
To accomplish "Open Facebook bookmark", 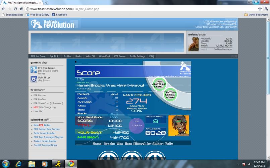I will (59, 15).
